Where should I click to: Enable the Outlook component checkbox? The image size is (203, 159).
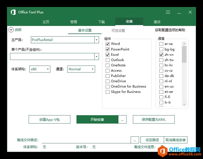[x=108, y=60]
